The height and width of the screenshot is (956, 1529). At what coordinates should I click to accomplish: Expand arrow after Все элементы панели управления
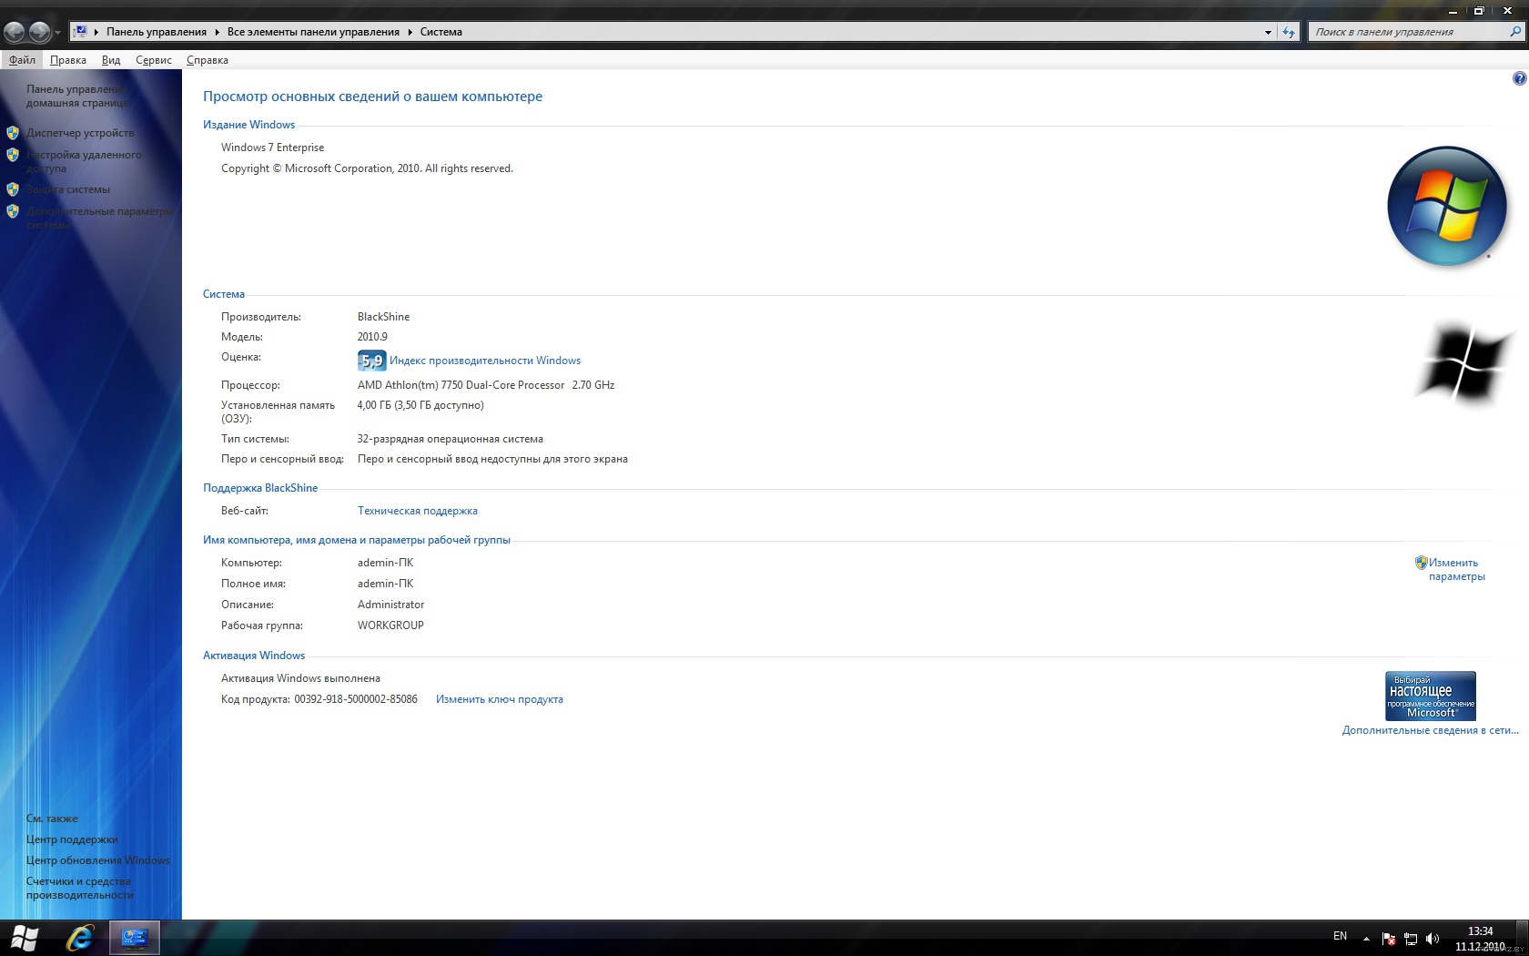410,32
